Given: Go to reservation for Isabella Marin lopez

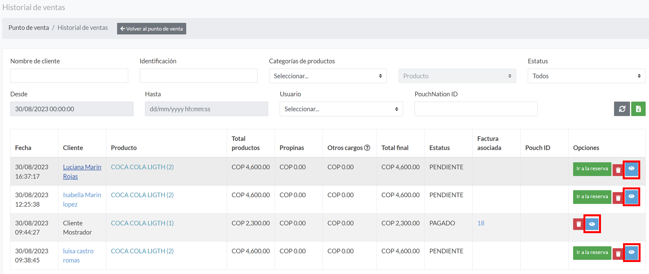Looking at the screenshot, I should tap(592, 197).
